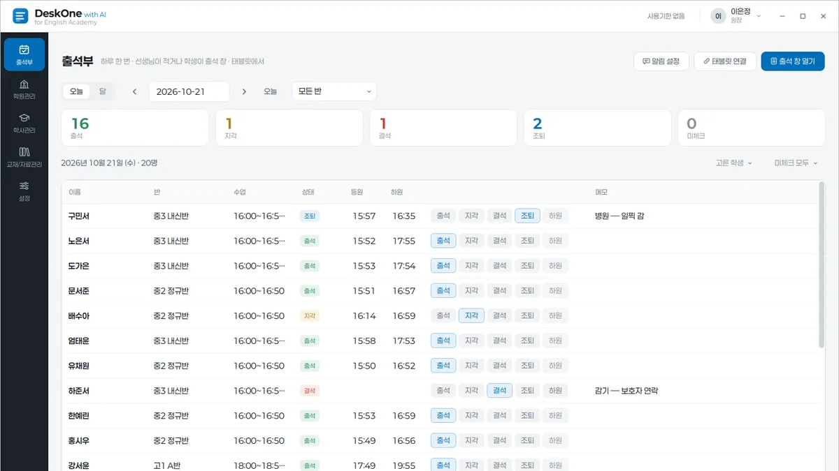
Task: Switch to the 오늘 view tab
Action: click(x=76, y=91)
